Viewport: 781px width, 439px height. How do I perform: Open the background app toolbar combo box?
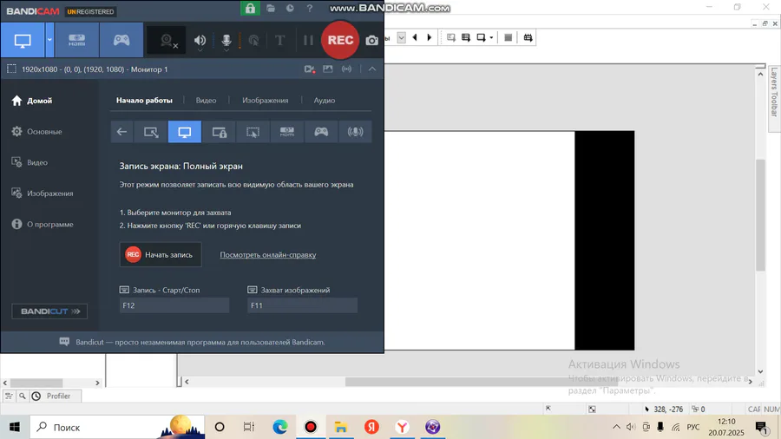(402, 38)
